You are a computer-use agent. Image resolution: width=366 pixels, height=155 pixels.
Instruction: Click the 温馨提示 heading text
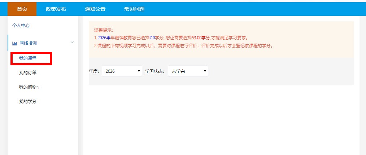coord(104,30)
